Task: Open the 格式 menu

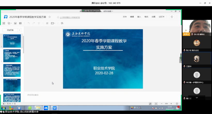Action: point(146,17)
